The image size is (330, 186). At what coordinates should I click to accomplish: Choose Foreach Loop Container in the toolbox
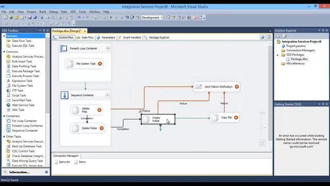[x=27, y=126]
